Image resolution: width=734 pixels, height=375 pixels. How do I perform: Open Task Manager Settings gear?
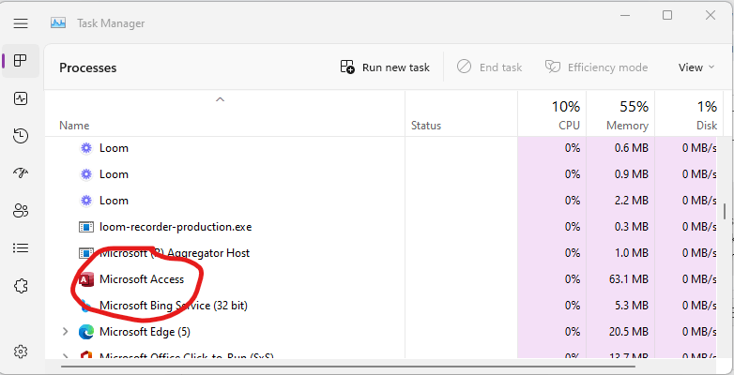tap(21, 352)
